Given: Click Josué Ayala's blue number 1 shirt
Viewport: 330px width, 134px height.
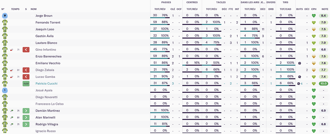Looking at the screenshot, I should point(5,90).
